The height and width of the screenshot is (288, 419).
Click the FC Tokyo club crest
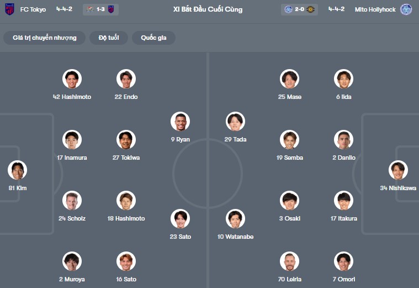click(x=9, y=9)
